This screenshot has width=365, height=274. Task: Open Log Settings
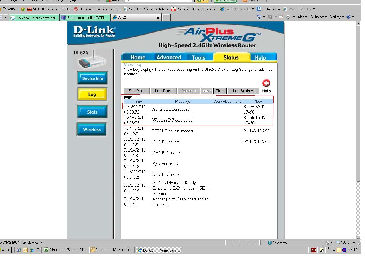pyautogui.click(x=243, y=91)
